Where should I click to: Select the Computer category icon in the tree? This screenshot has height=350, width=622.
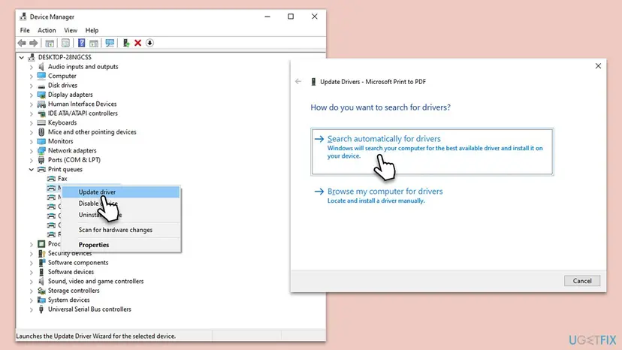coord(41,76)
